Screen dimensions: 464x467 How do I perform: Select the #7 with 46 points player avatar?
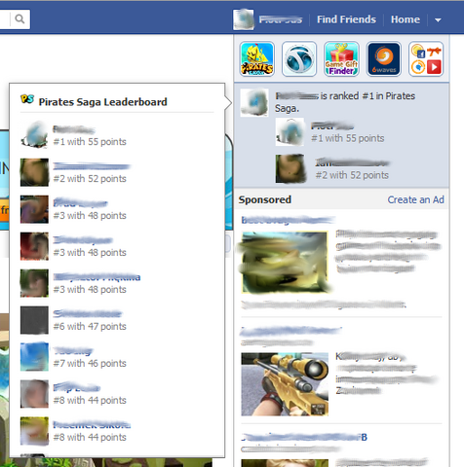pyautogui.click(x=34, y=357)
